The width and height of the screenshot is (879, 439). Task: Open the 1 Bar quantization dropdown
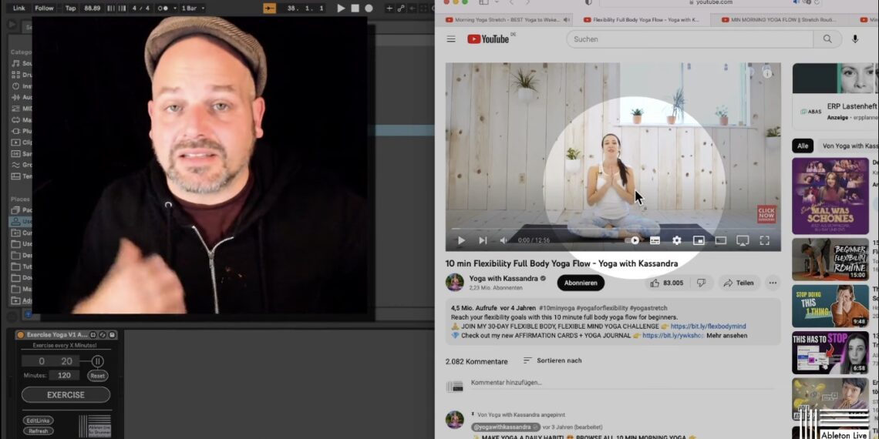(x=193, y=8)
